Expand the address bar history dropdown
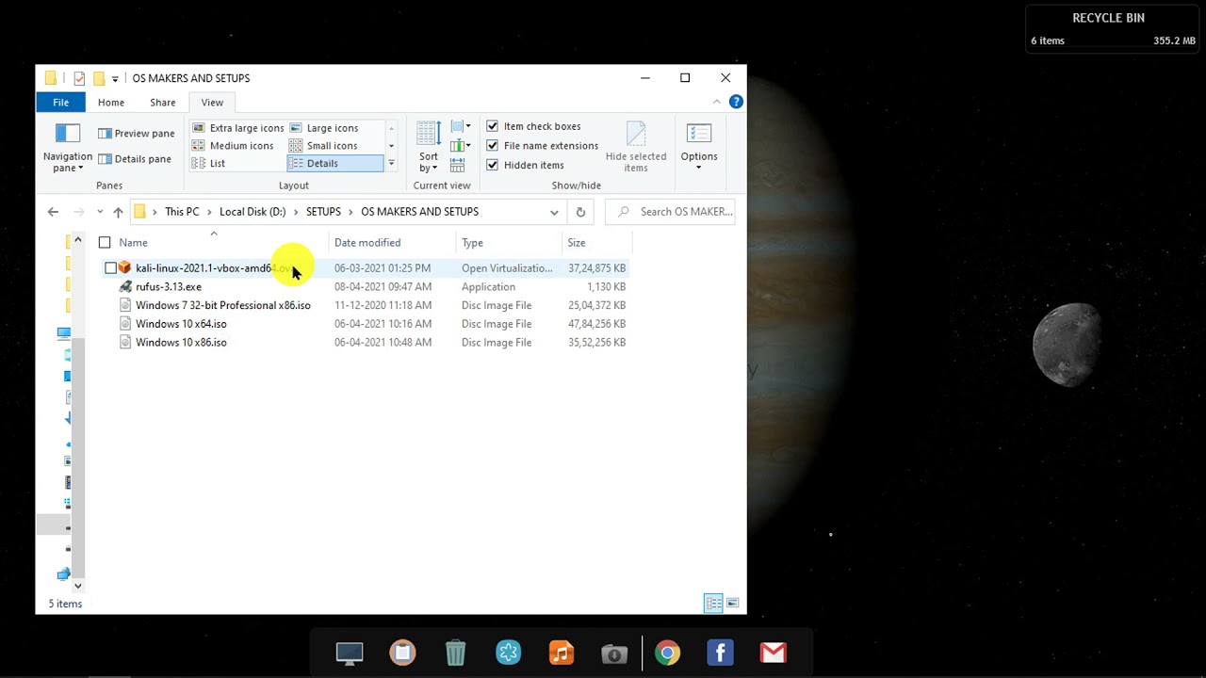 554,212
